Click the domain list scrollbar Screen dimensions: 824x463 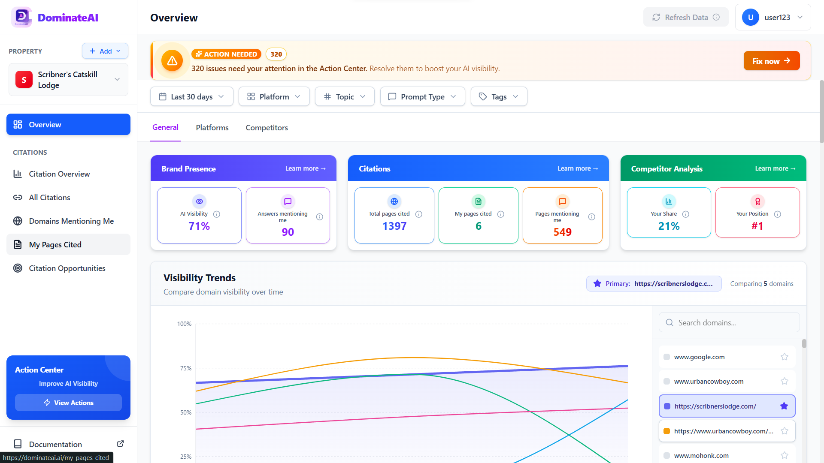click(804, 343)
